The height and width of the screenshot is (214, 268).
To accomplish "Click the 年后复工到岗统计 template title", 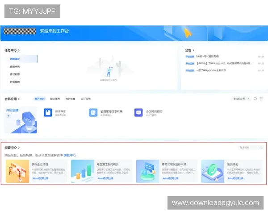I will (x=108, y=165).
